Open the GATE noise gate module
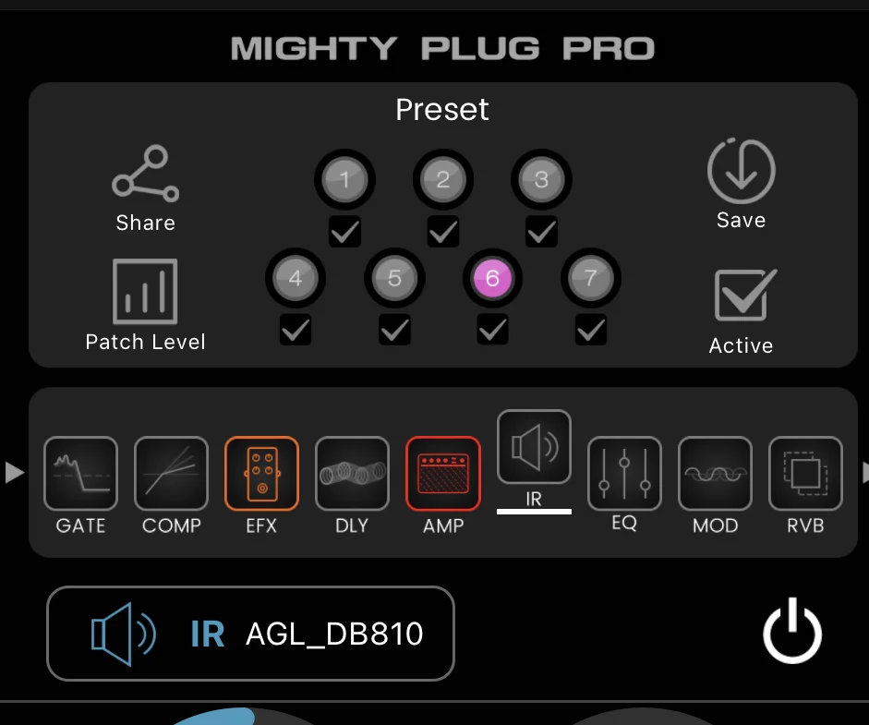 coord(80,474)
